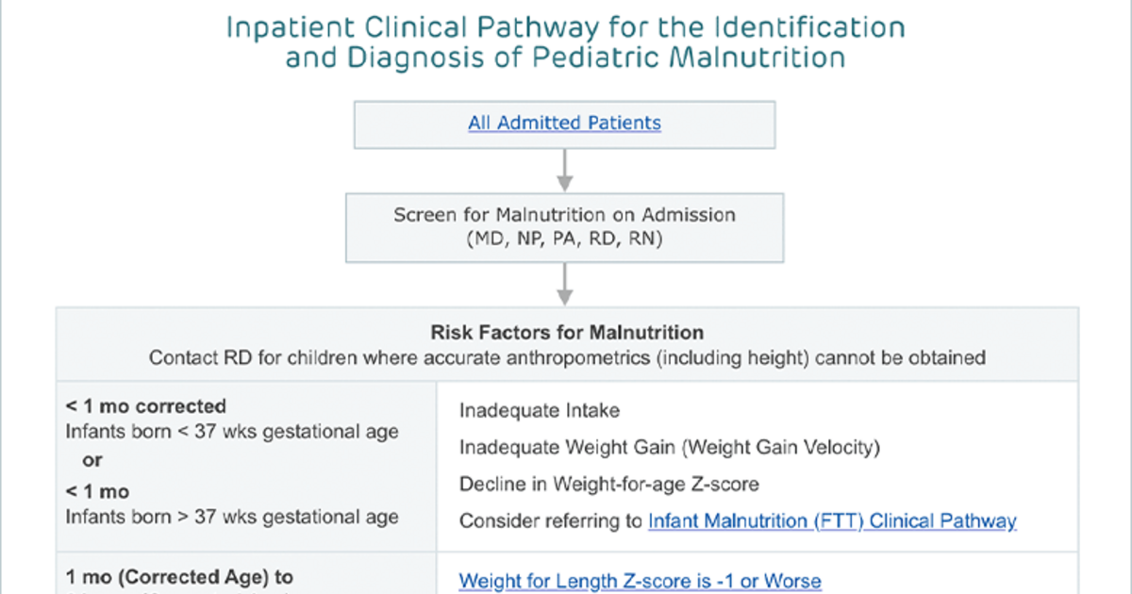
Task: Click 'and Diagnosis of Pediatric Malnutrition' title line
Action: [x=565, y=58]
